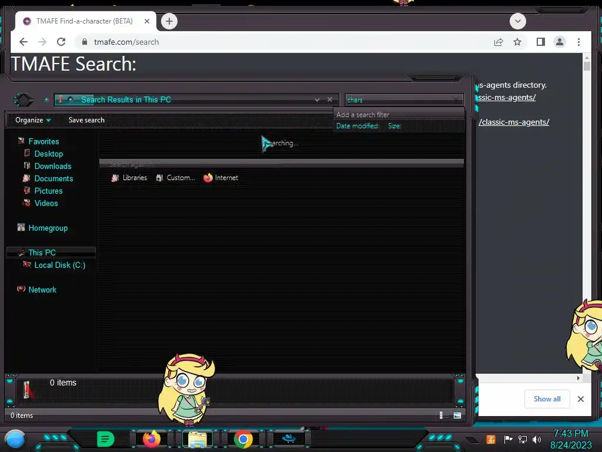Open Desktop in Favorites

pos(48,154)
